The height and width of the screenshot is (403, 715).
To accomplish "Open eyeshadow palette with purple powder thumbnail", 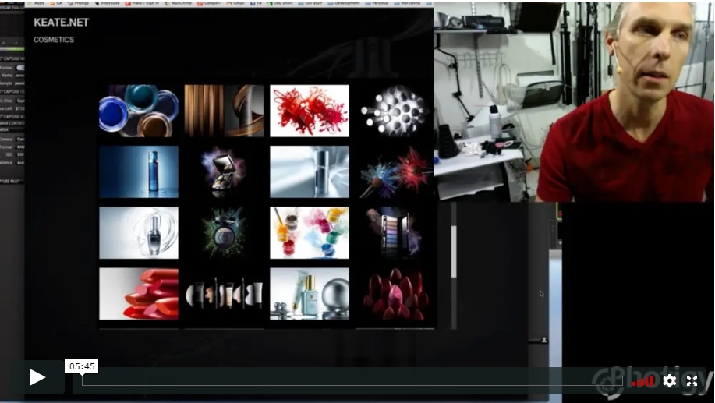I will (395, 233).
